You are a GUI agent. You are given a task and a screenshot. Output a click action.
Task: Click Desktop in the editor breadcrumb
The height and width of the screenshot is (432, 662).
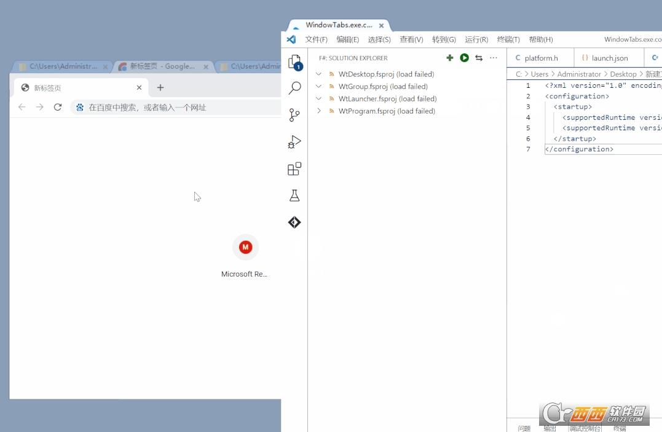pyautogui.click(x=623, y=74)
